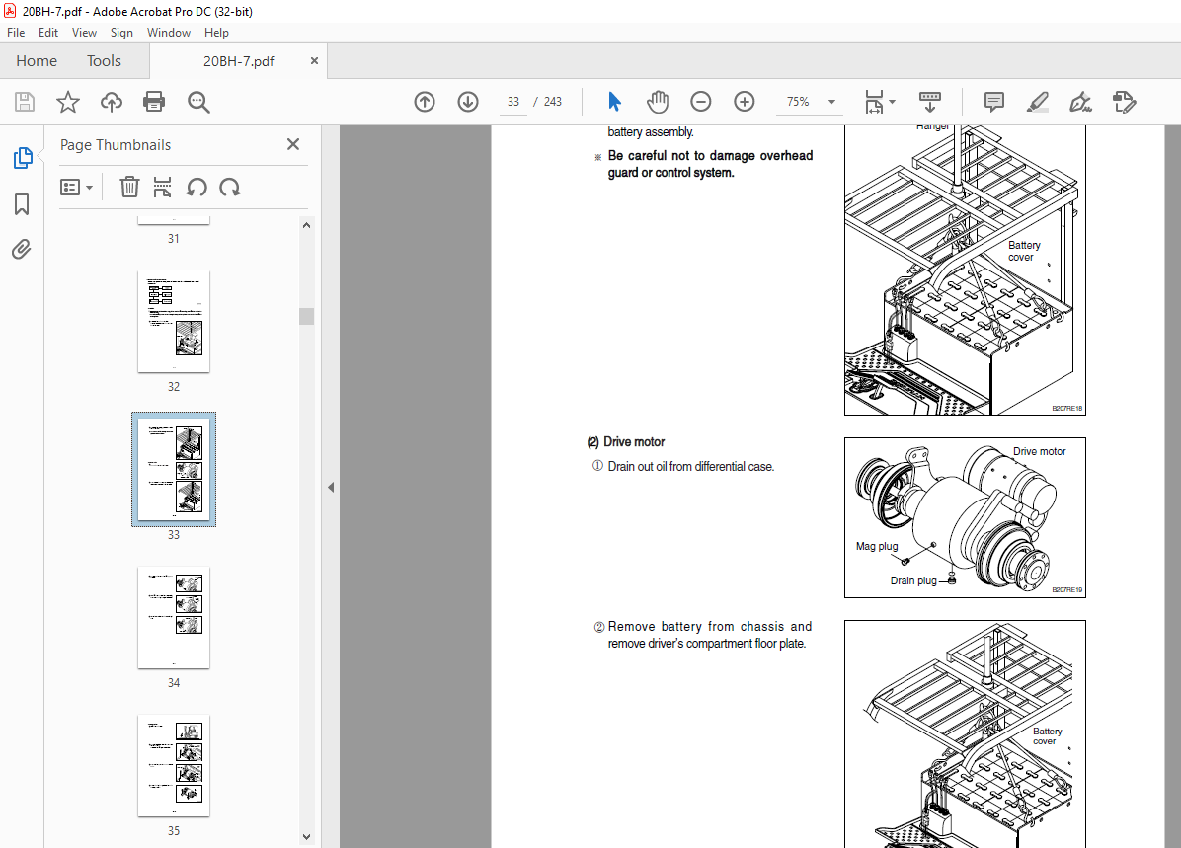Click the fit page scroll mode icon
This screenshot has height=848, width=1181.
click(874, 102)
